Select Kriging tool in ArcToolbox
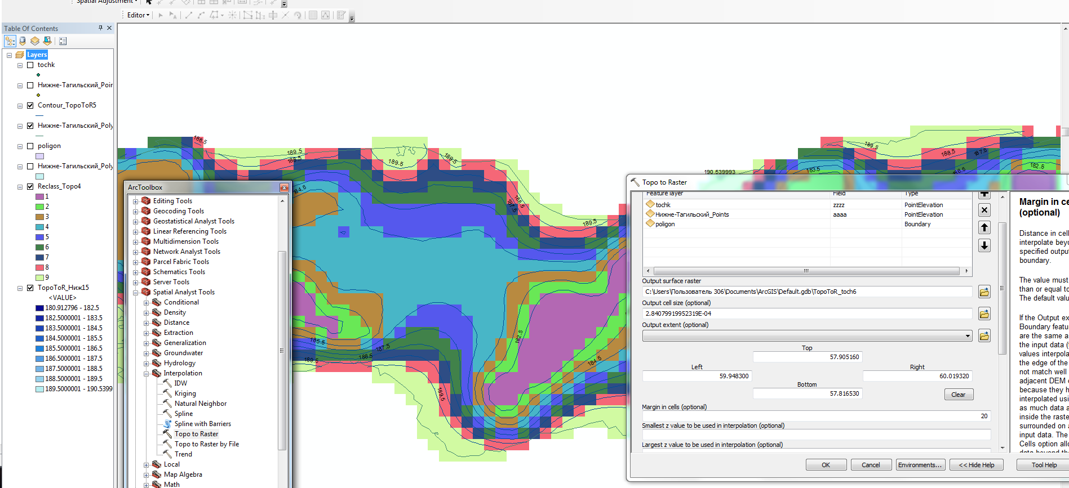1069x488 pixels. pos(185,393)
